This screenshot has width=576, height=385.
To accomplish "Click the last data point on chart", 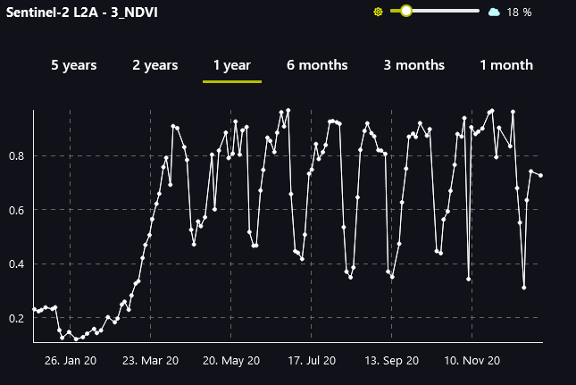I will click(541, 176).
